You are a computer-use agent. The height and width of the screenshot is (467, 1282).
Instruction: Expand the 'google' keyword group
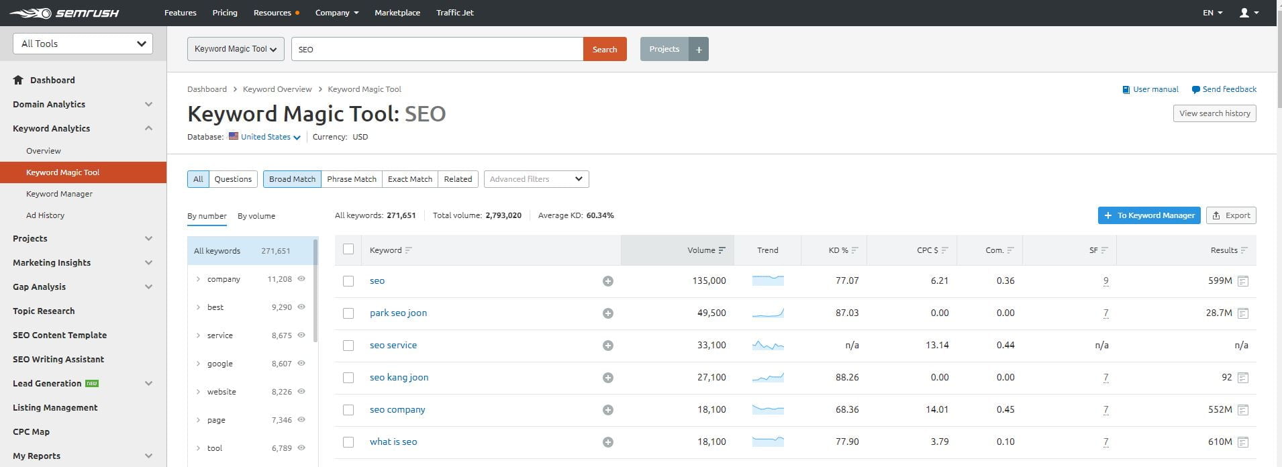[198, 364]
